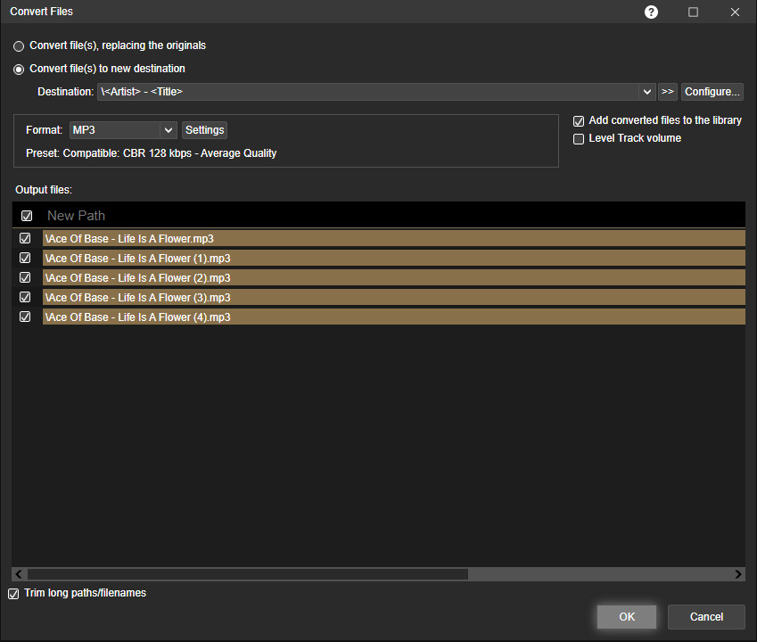Open the help question mark icon
Image resolution: width=757 pixels, height=642 pixels.
(651, 12)
